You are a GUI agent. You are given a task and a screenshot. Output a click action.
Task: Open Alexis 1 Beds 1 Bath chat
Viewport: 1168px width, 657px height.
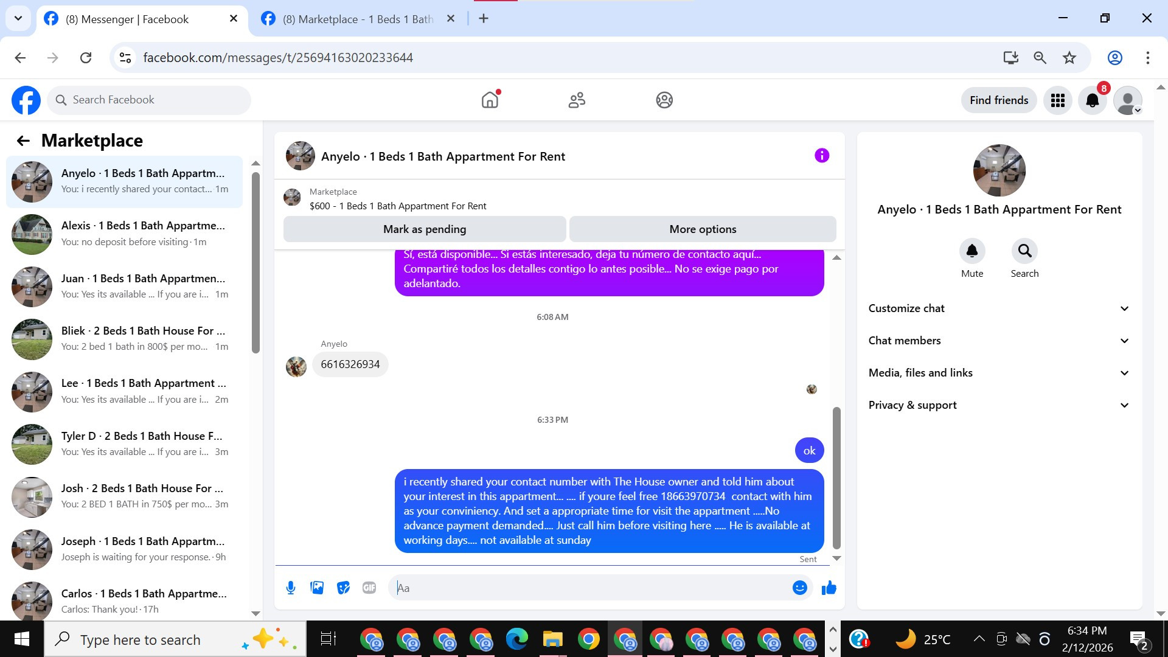tap(125, 234)
